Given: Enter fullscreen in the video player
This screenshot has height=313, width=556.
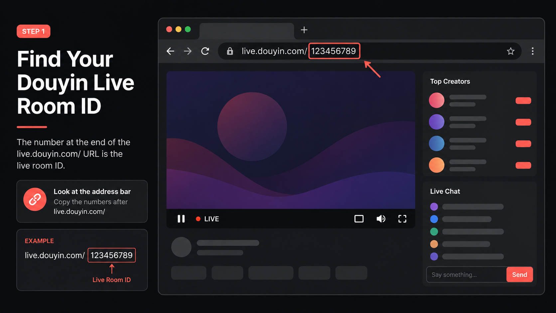Looking at the screenshot, I should coord(402,219).
